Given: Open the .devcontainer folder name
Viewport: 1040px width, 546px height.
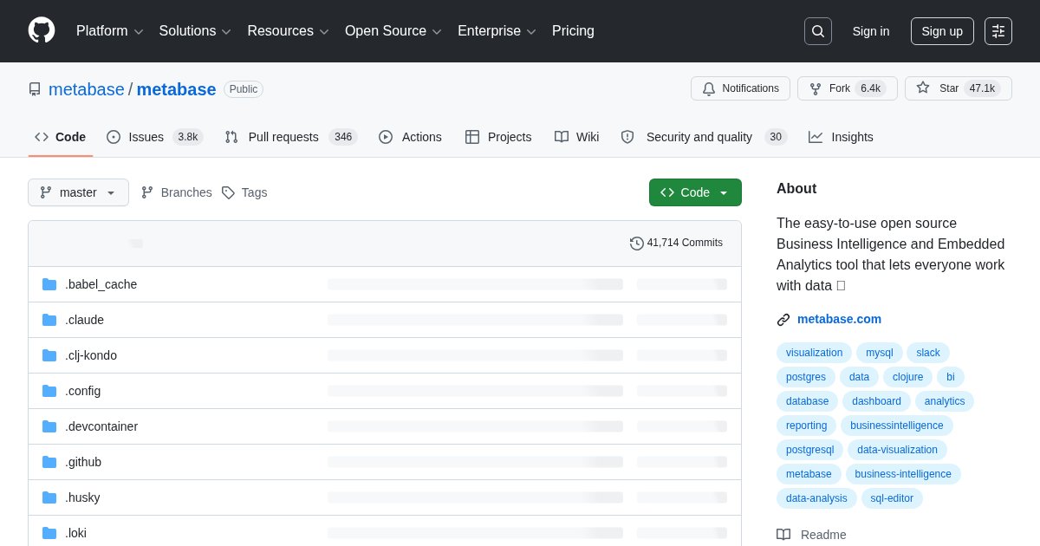Looking at the screenshot, I should coord(101,426).
